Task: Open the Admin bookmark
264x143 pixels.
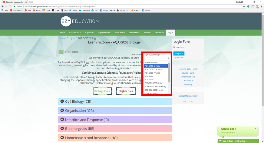Action: coord(37,10)
